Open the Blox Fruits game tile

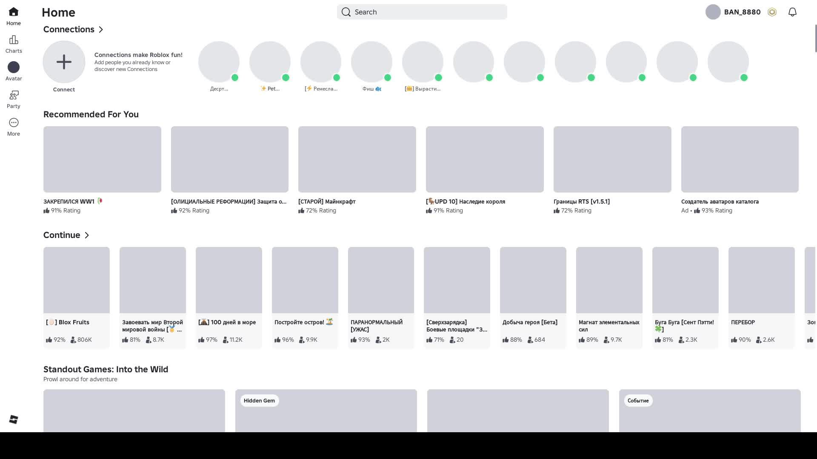[x=77, y=280]
